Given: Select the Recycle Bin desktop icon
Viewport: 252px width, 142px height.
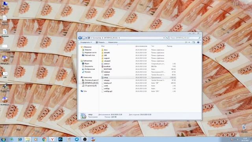Looking at the screenshot, I should pyautogui.click(x=244, y=129).
